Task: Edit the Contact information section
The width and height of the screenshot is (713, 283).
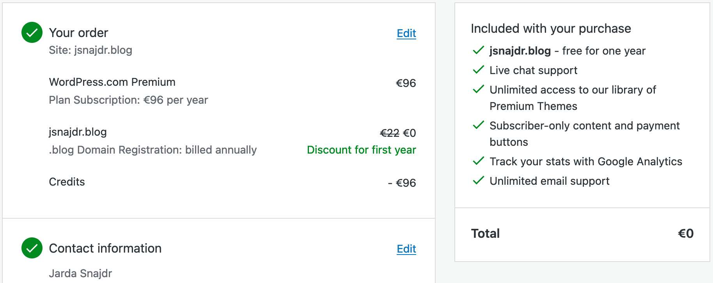Action: pos(406,249)
